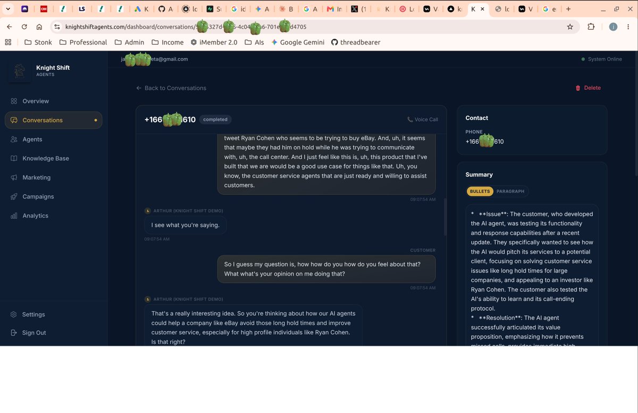Image resolution: width=638 pixels, height=413 pixels.
Task: Click the address bar URL
Action: click(186, 27)
